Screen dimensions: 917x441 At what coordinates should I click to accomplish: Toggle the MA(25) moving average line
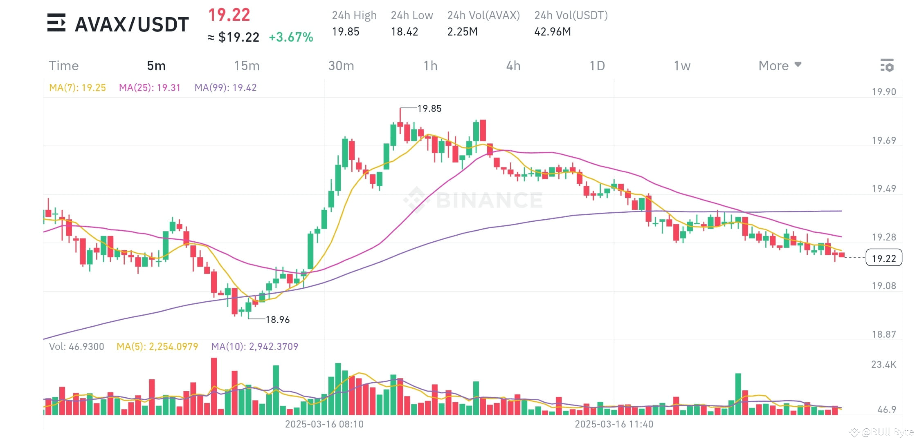coord(150,87)
